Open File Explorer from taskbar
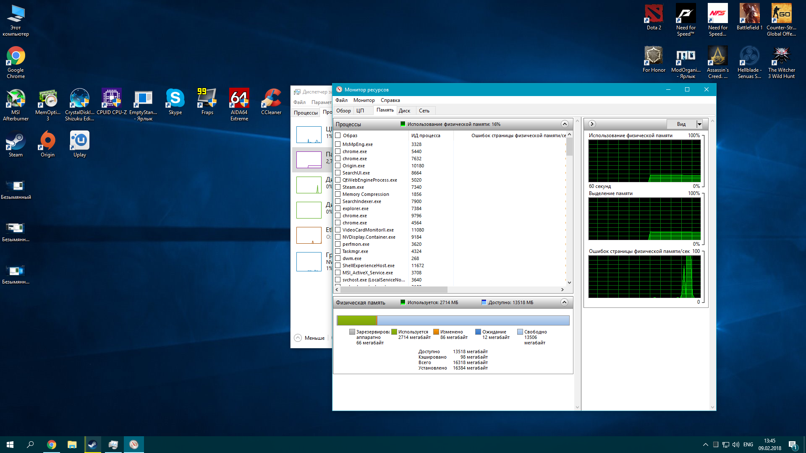The image size is (806, 453). [72, 445]
